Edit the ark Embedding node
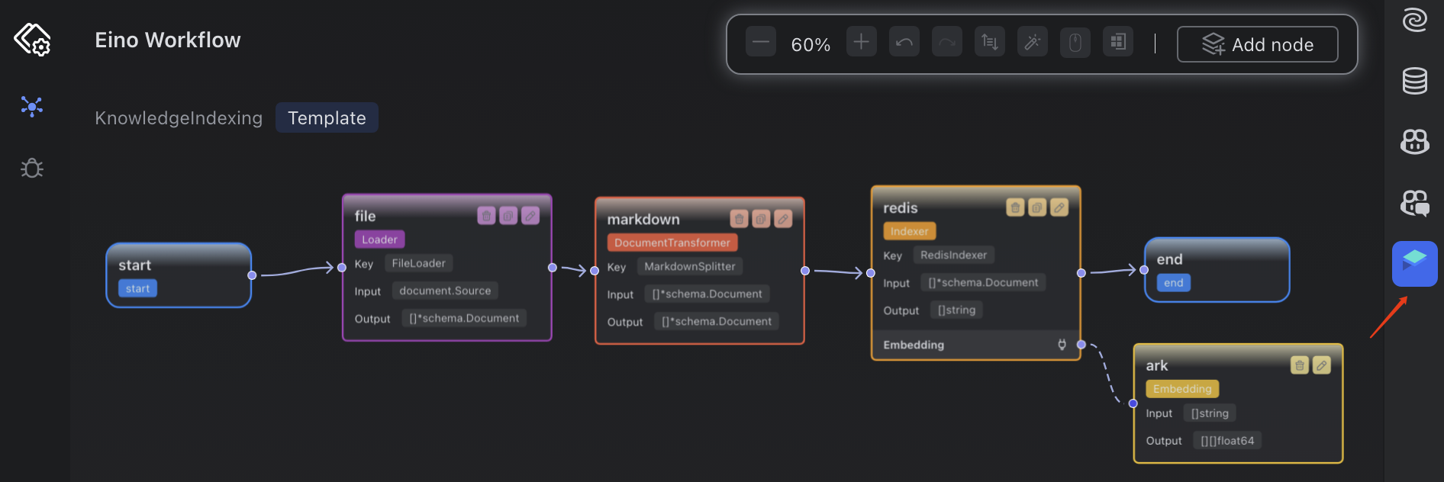 pos(1322,365)
